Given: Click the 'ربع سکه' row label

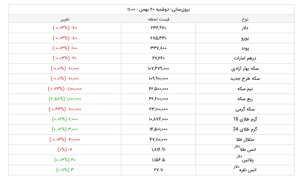Looking at the screenshot, I should (245, 99).
